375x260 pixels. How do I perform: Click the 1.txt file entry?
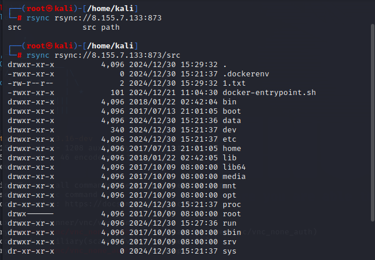(x=234, y=83)
